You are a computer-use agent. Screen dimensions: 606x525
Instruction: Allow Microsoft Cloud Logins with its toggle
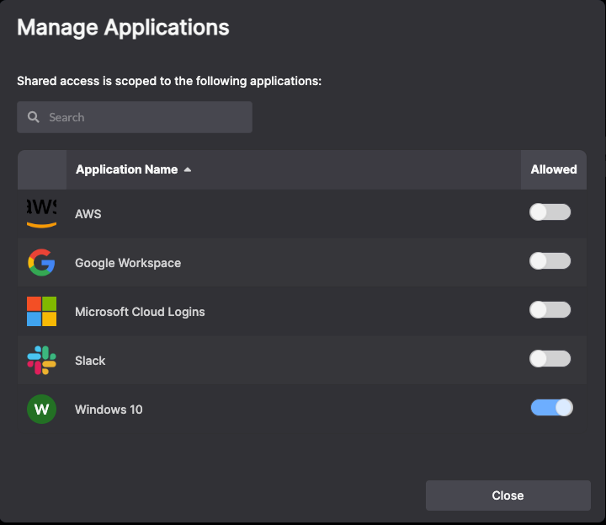click(x=550, y=310)
